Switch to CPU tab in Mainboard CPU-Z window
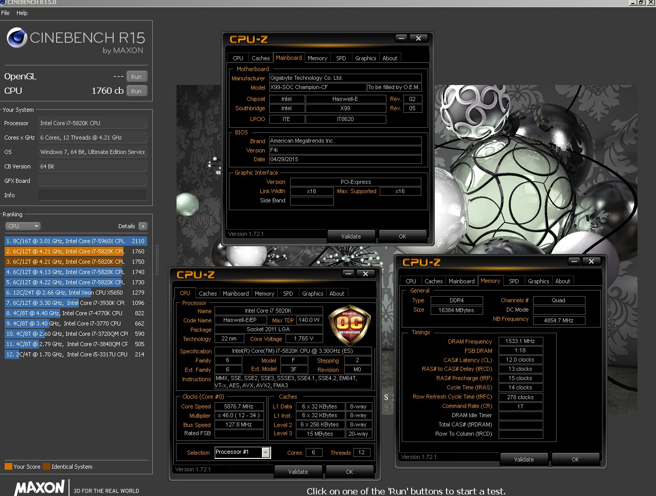656x496 pixels. pyautogui.click(x=238, y=58)
